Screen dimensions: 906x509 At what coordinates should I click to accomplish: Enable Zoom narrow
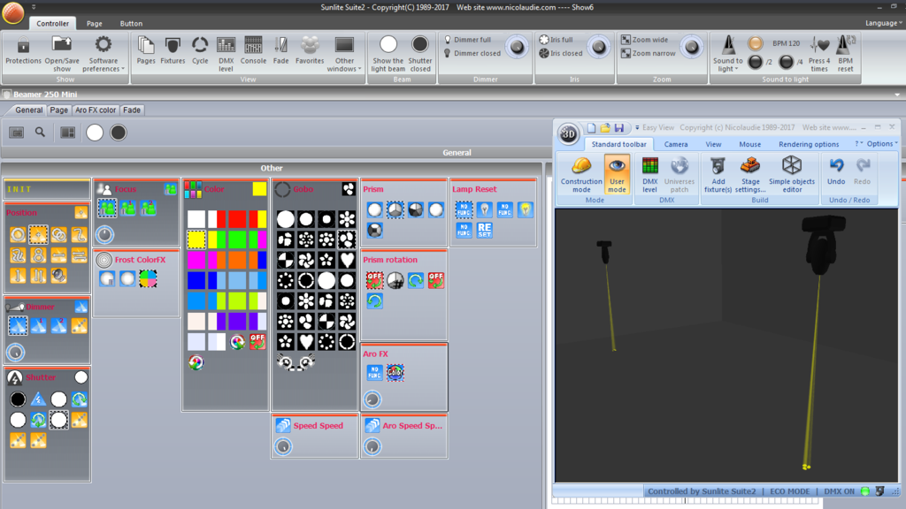click(649, 53)
